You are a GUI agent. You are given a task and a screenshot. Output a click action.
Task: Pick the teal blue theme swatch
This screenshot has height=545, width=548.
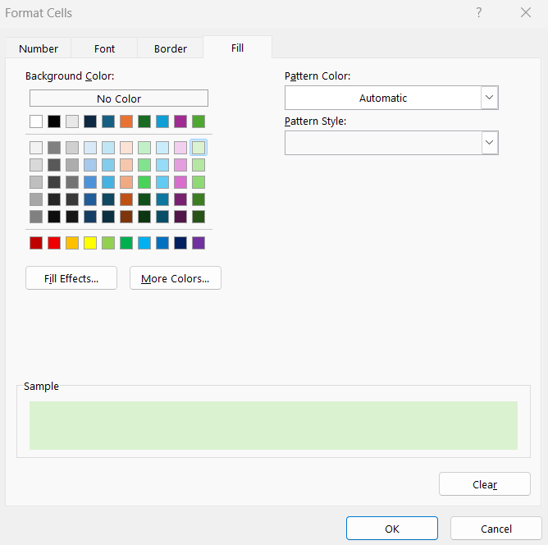108,121
